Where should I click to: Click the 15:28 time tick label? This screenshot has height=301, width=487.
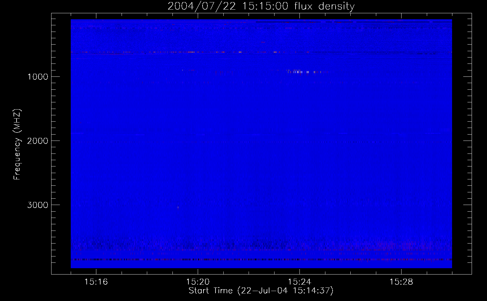401,282
